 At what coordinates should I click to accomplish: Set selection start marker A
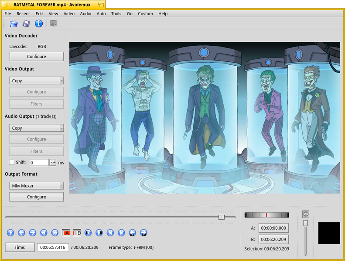click(x=66, y=233)
